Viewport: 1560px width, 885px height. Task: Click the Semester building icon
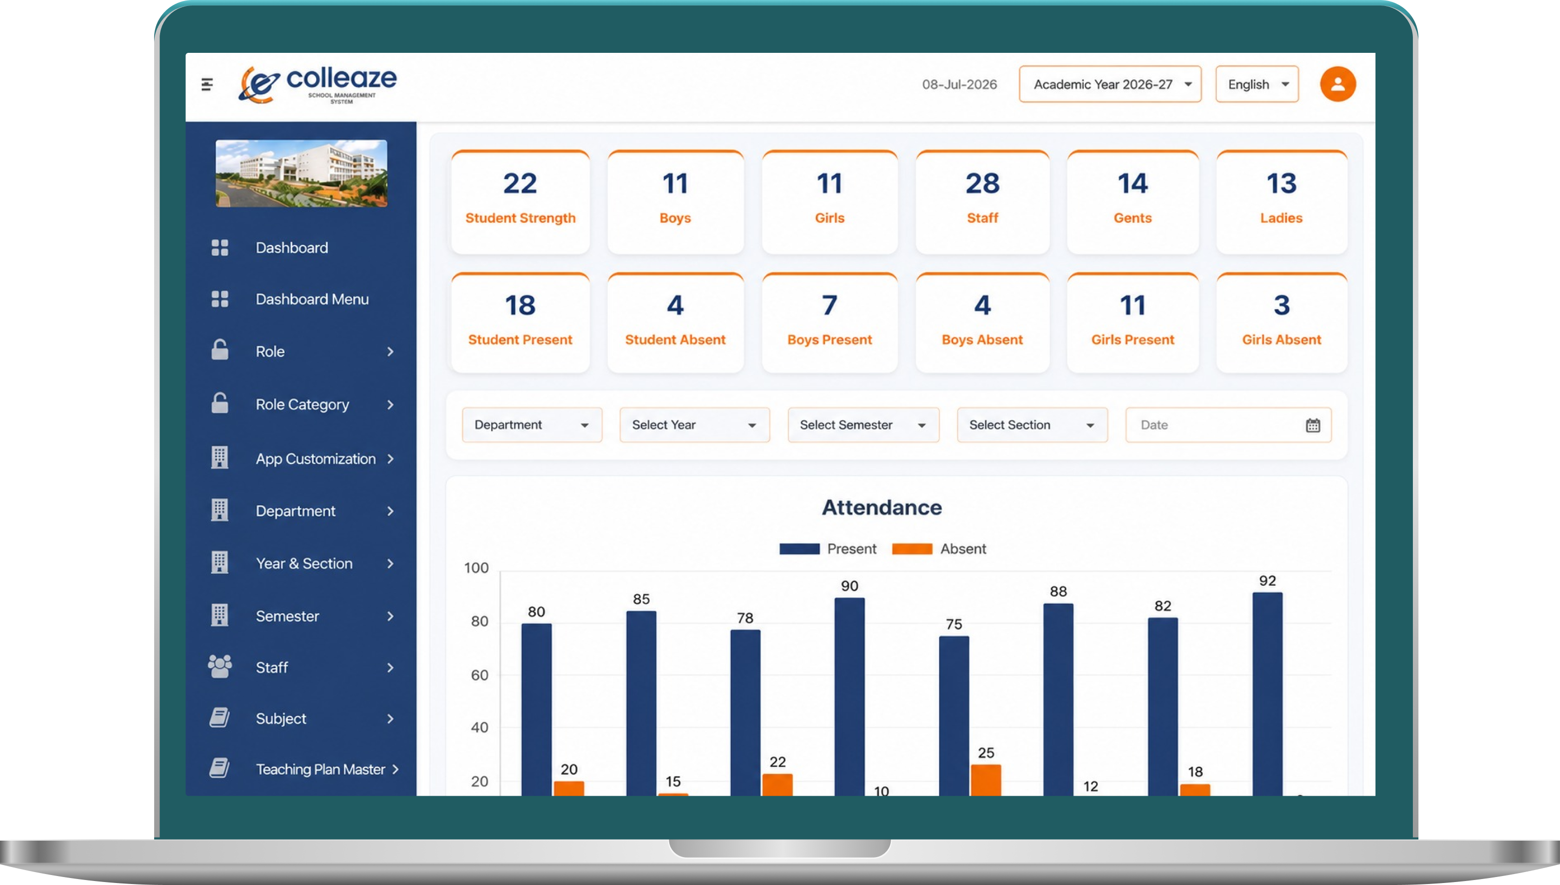point(219,615)
